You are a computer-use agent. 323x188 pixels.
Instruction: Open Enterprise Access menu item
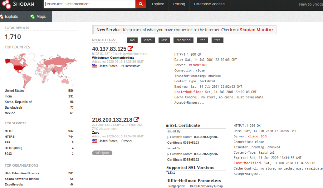pyautogui.click(x=209, y=4)
